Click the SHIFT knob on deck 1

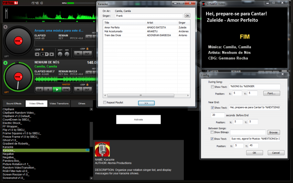coord(60,54)
